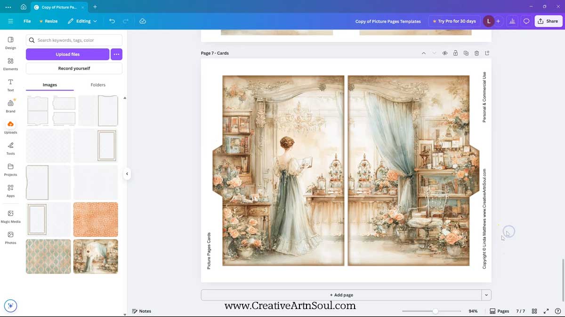Image resolution: width=565 pixels, height=317 pixels.
Task: Open Editing mode dropdown
Action: coord(82,21)
